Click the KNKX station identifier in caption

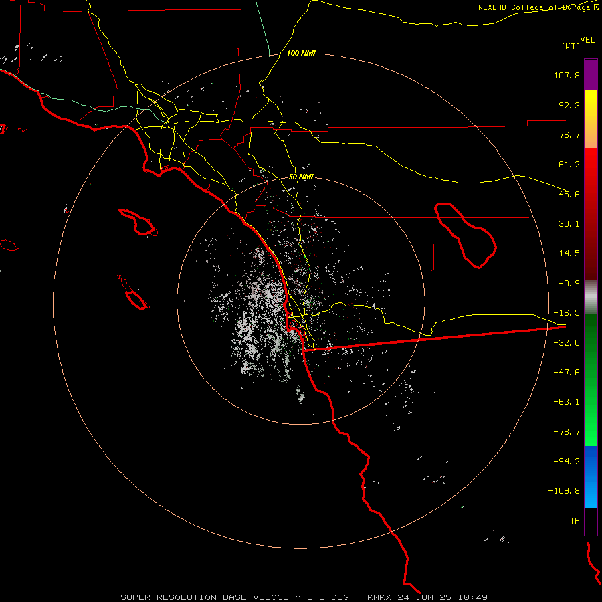point(380,597)
